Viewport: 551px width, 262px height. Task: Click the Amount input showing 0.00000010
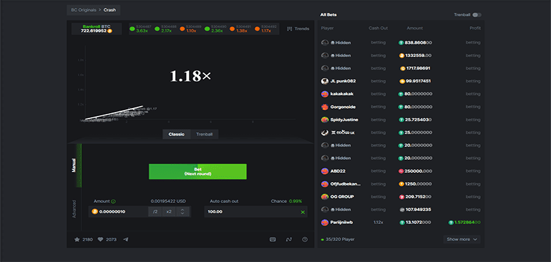pyautogui.click(x=119, y=212)
